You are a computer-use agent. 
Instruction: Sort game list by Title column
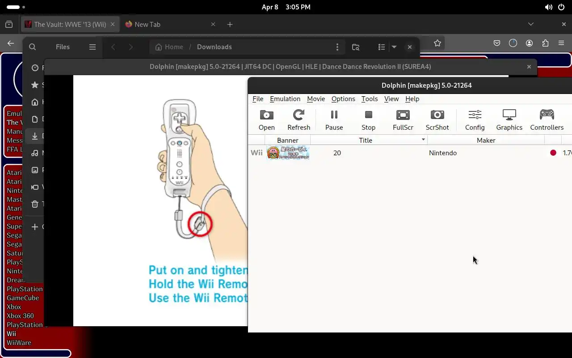[x=369, y=140]
